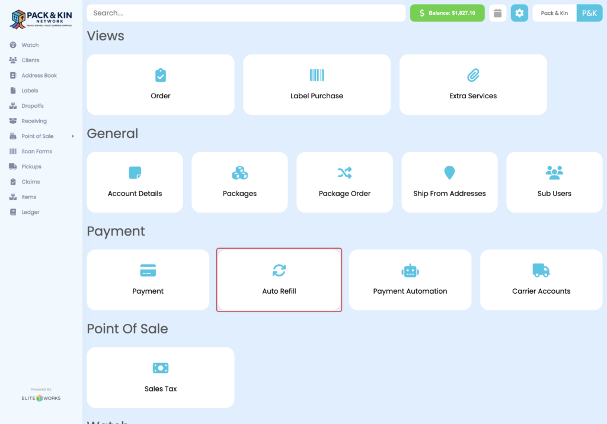Click the green Balance button
Image resolution: width=607 pixels, height=424 pixels.
tap(447, 12)
